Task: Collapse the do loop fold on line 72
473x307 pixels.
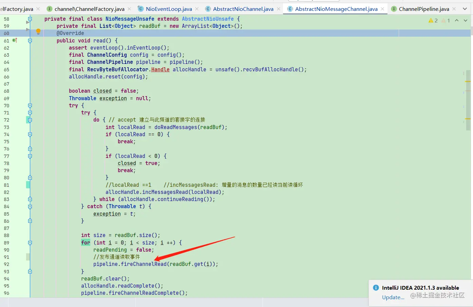Action: (x=30, y=120)
